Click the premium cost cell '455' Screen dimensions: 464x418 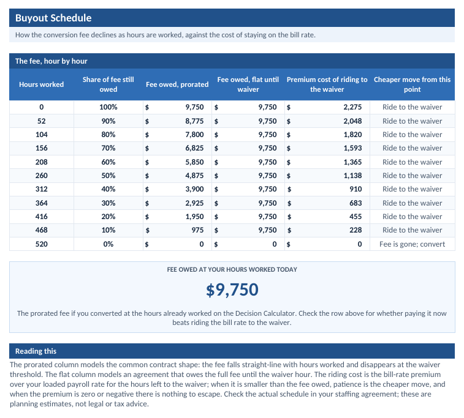pos(327,217)
